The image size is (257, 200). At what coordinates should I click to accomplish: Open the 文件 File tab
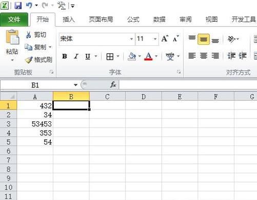[x=14, y=20]
